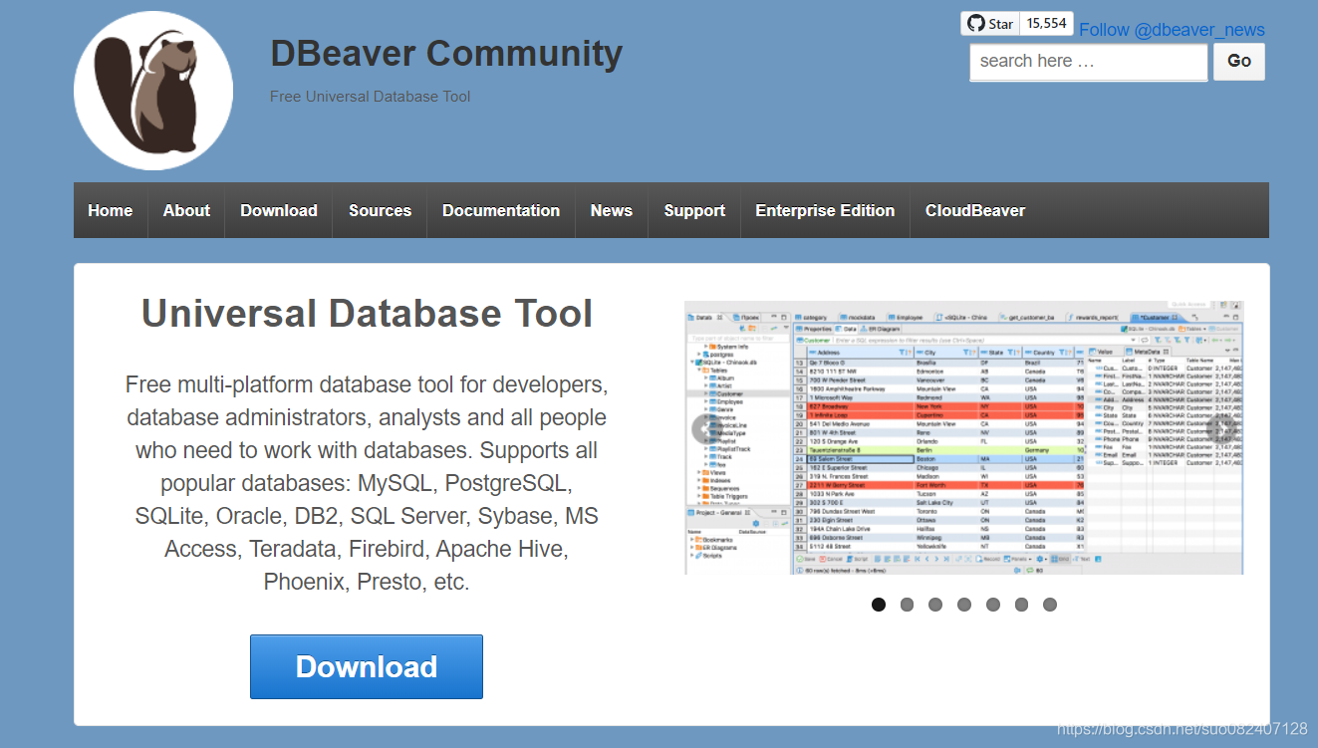The width and height of the screenshot is (1318, 748).
Task: Go to the Home menu item
Action: [x=111, y=210]
